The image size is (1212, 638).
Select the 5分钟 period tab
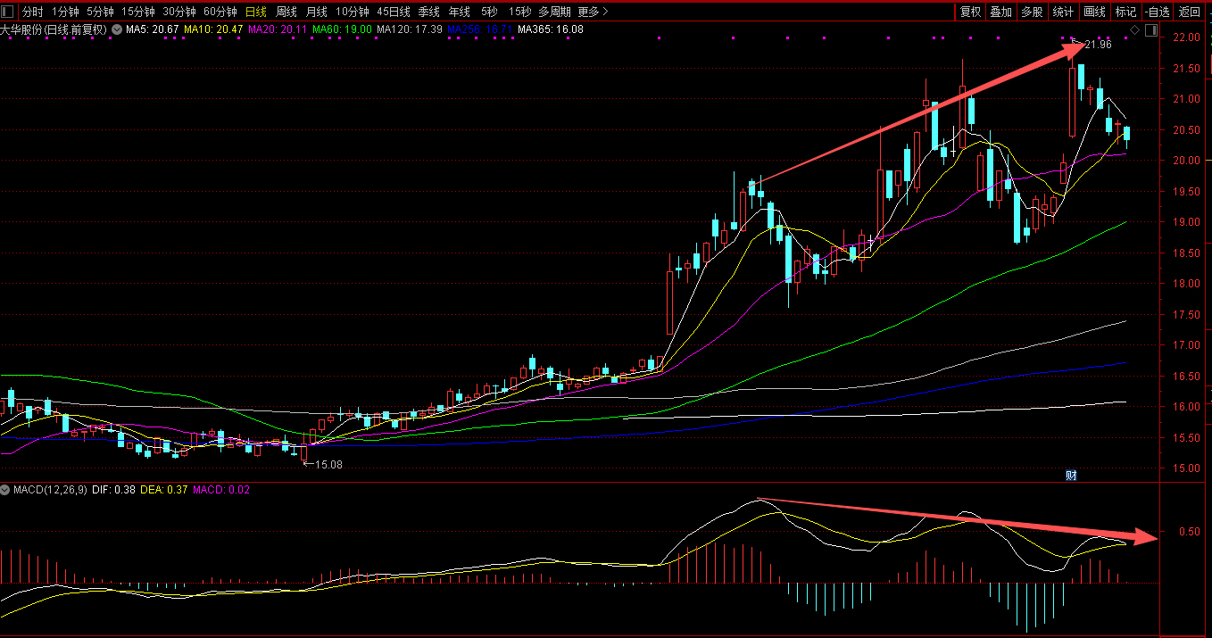(100, 12)
